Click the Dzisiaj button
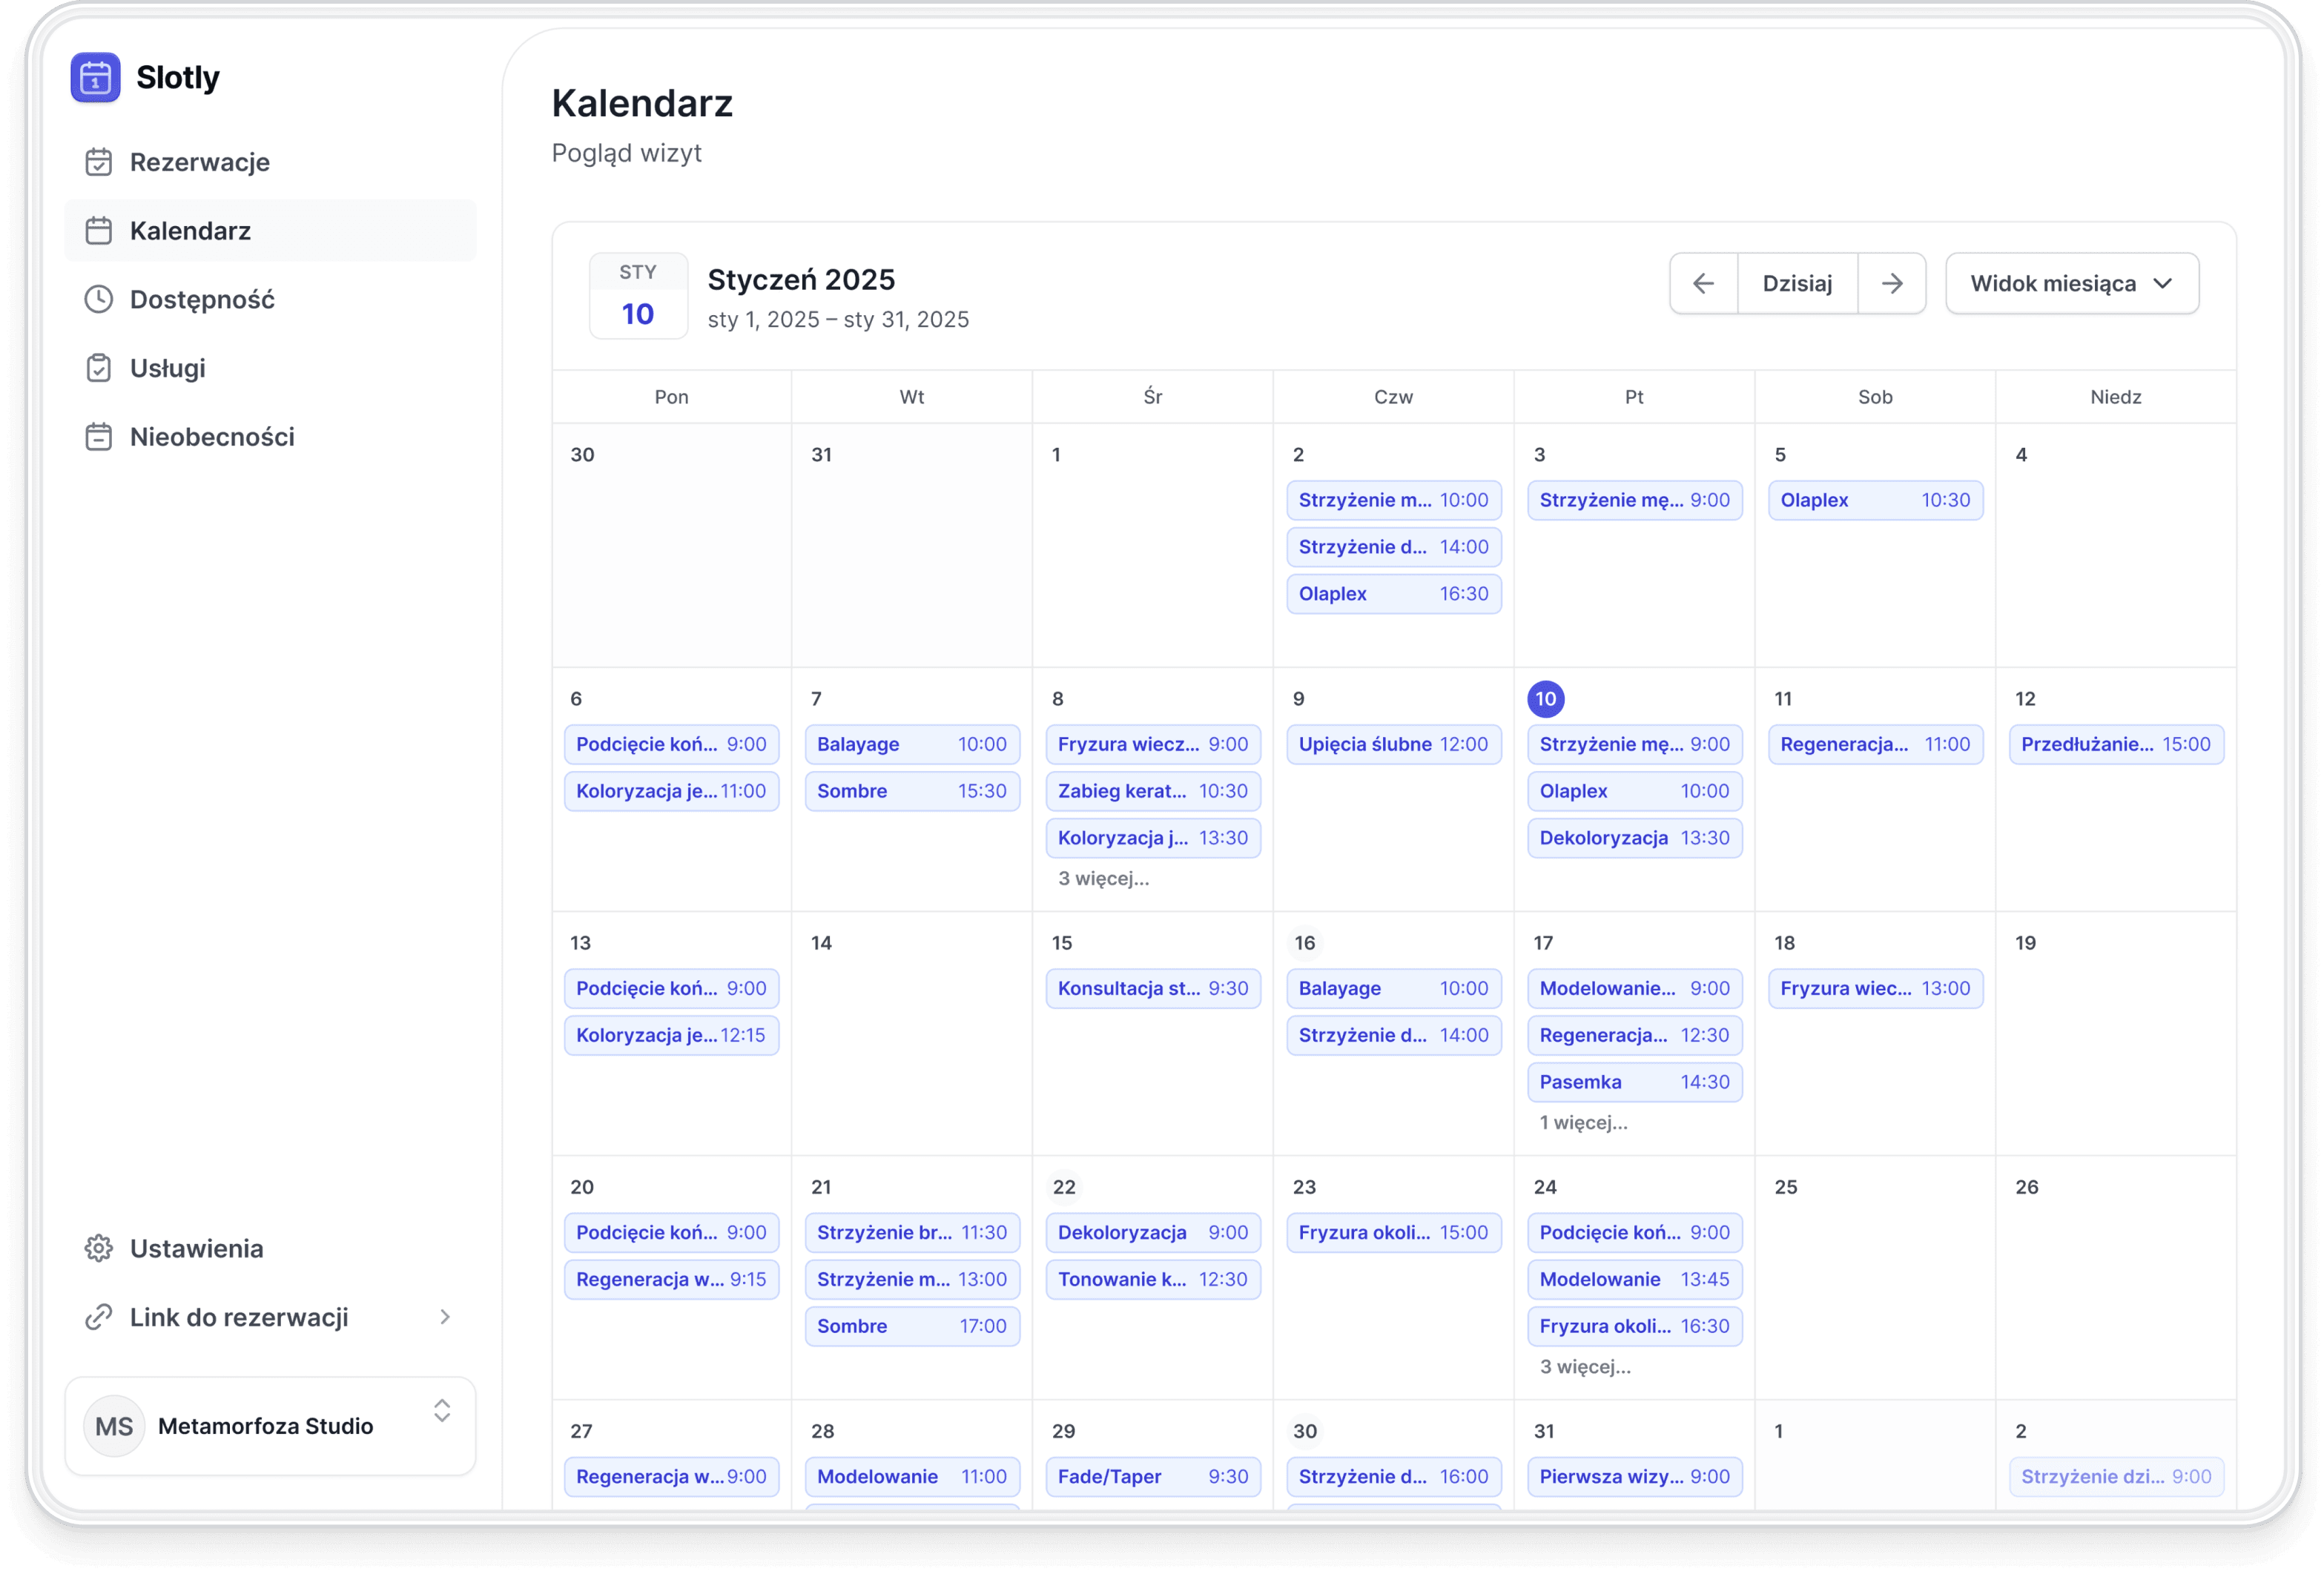Viewport: 2324px width, 1574px height. (1797, 283)
